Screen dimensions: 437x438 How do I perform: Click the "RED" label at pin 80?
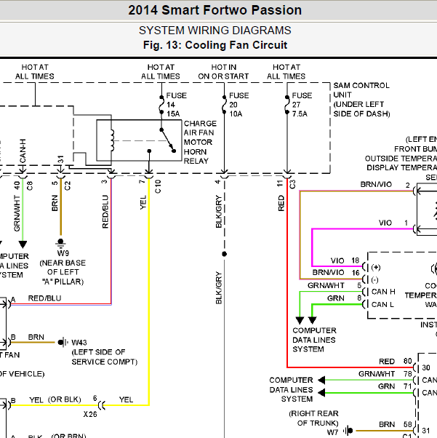[x=386, y=362]
